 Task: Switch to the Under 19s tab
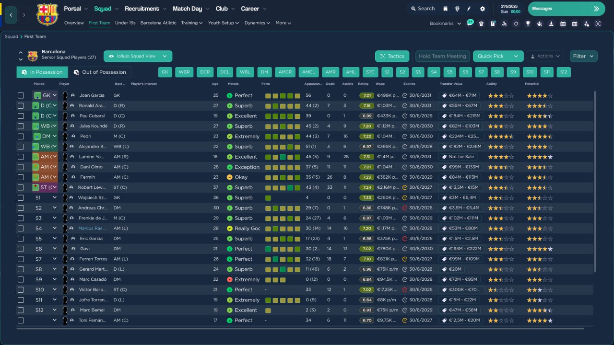point(125,23)
